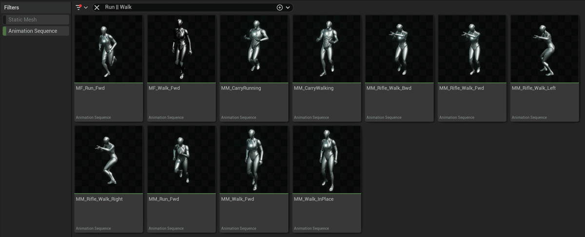Click the MM_CarryRunning asset name
This screenshot has width=585, height=237.
[241, 88]
